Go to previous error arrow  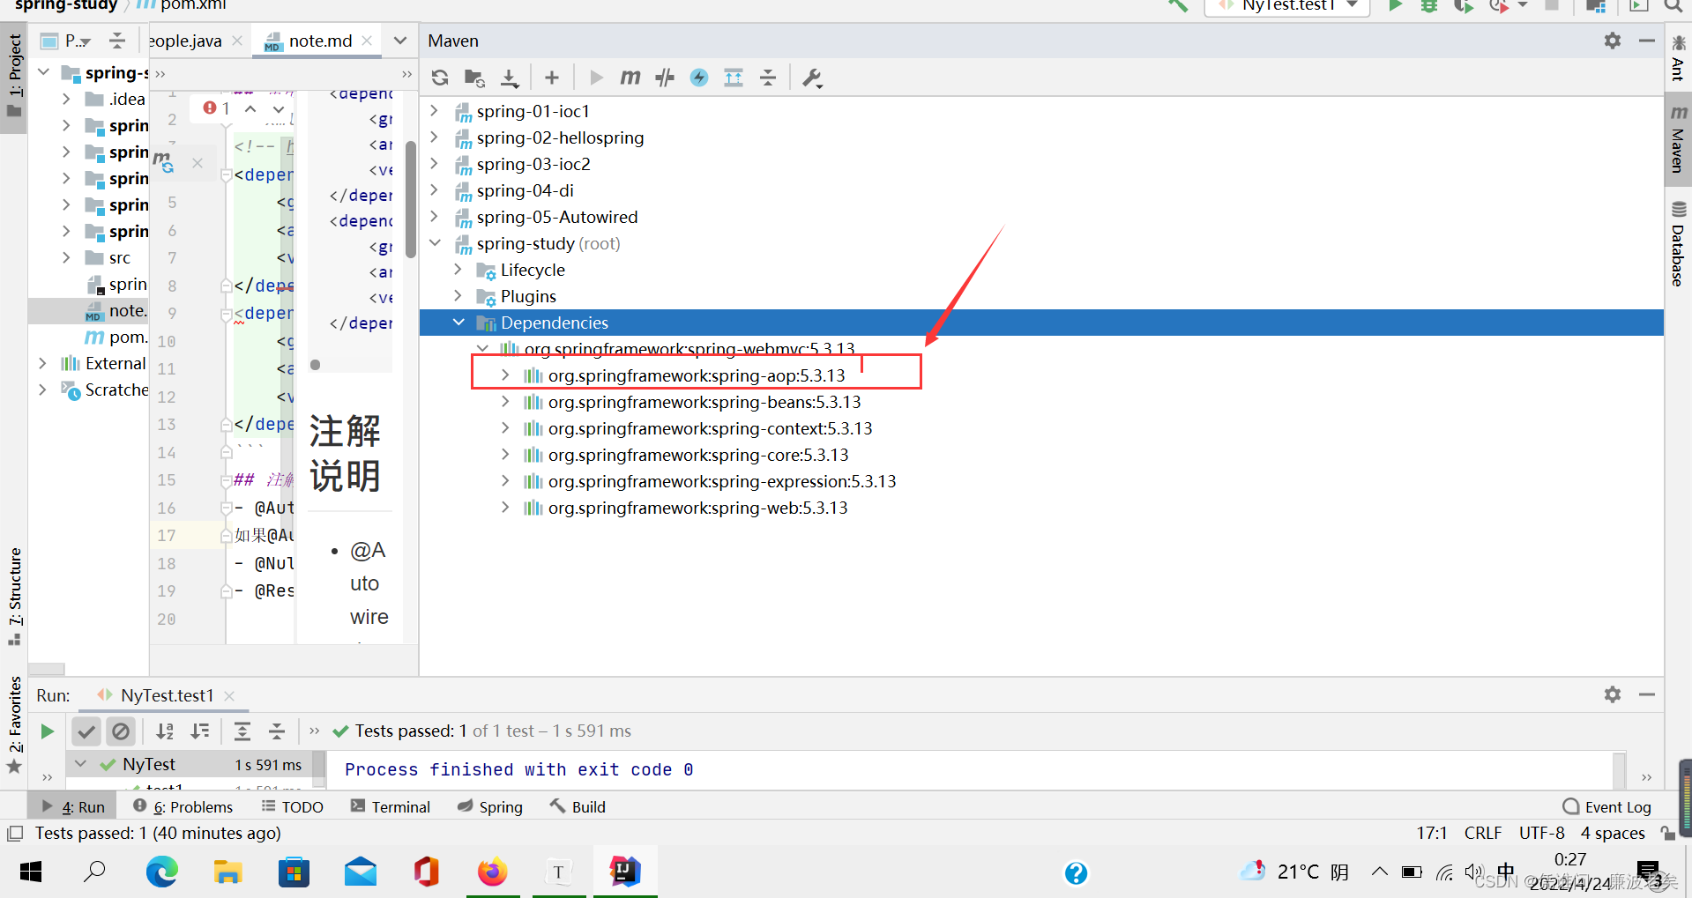coord(250,109)
